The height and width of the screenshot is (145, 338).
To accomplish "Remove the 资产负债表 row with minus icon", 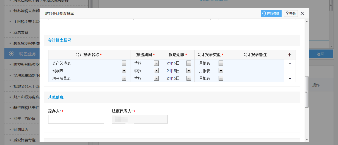I will point(290,63).
